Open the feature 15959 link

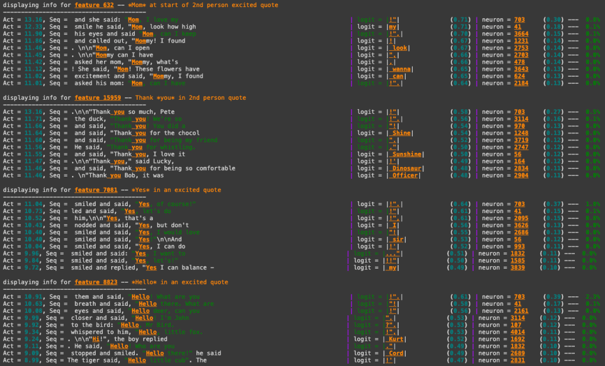coord(98,97)
